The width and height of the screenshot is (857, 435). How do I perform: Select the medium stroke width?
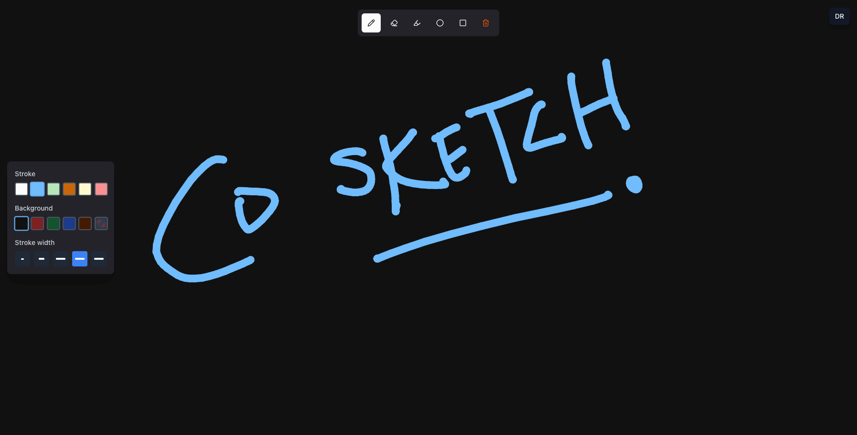coord(61,259)
